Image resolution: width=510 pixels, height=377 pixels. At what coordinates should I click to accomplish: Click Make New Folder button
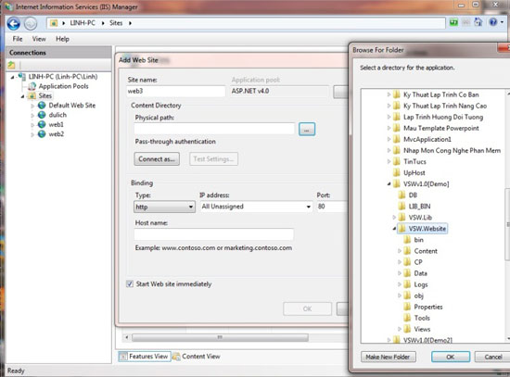pyautogui.click(x=388, y=357)
